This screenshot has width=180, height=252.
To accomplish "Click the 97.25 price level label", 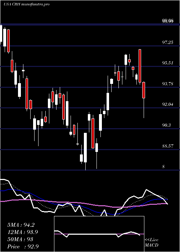I will (168, 42).
